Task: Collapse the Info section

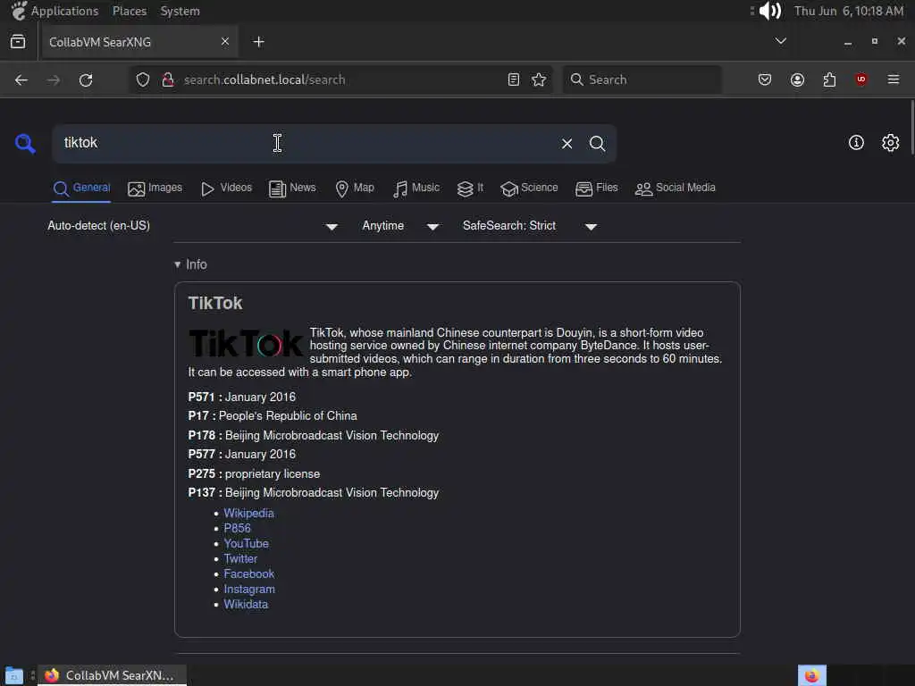Action: pos(191,264)
